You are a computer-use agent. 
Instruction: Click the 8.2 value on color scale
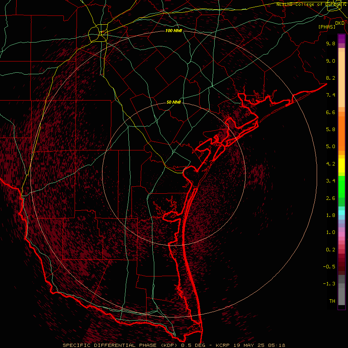pyautogui.click(x=331, y=78)
